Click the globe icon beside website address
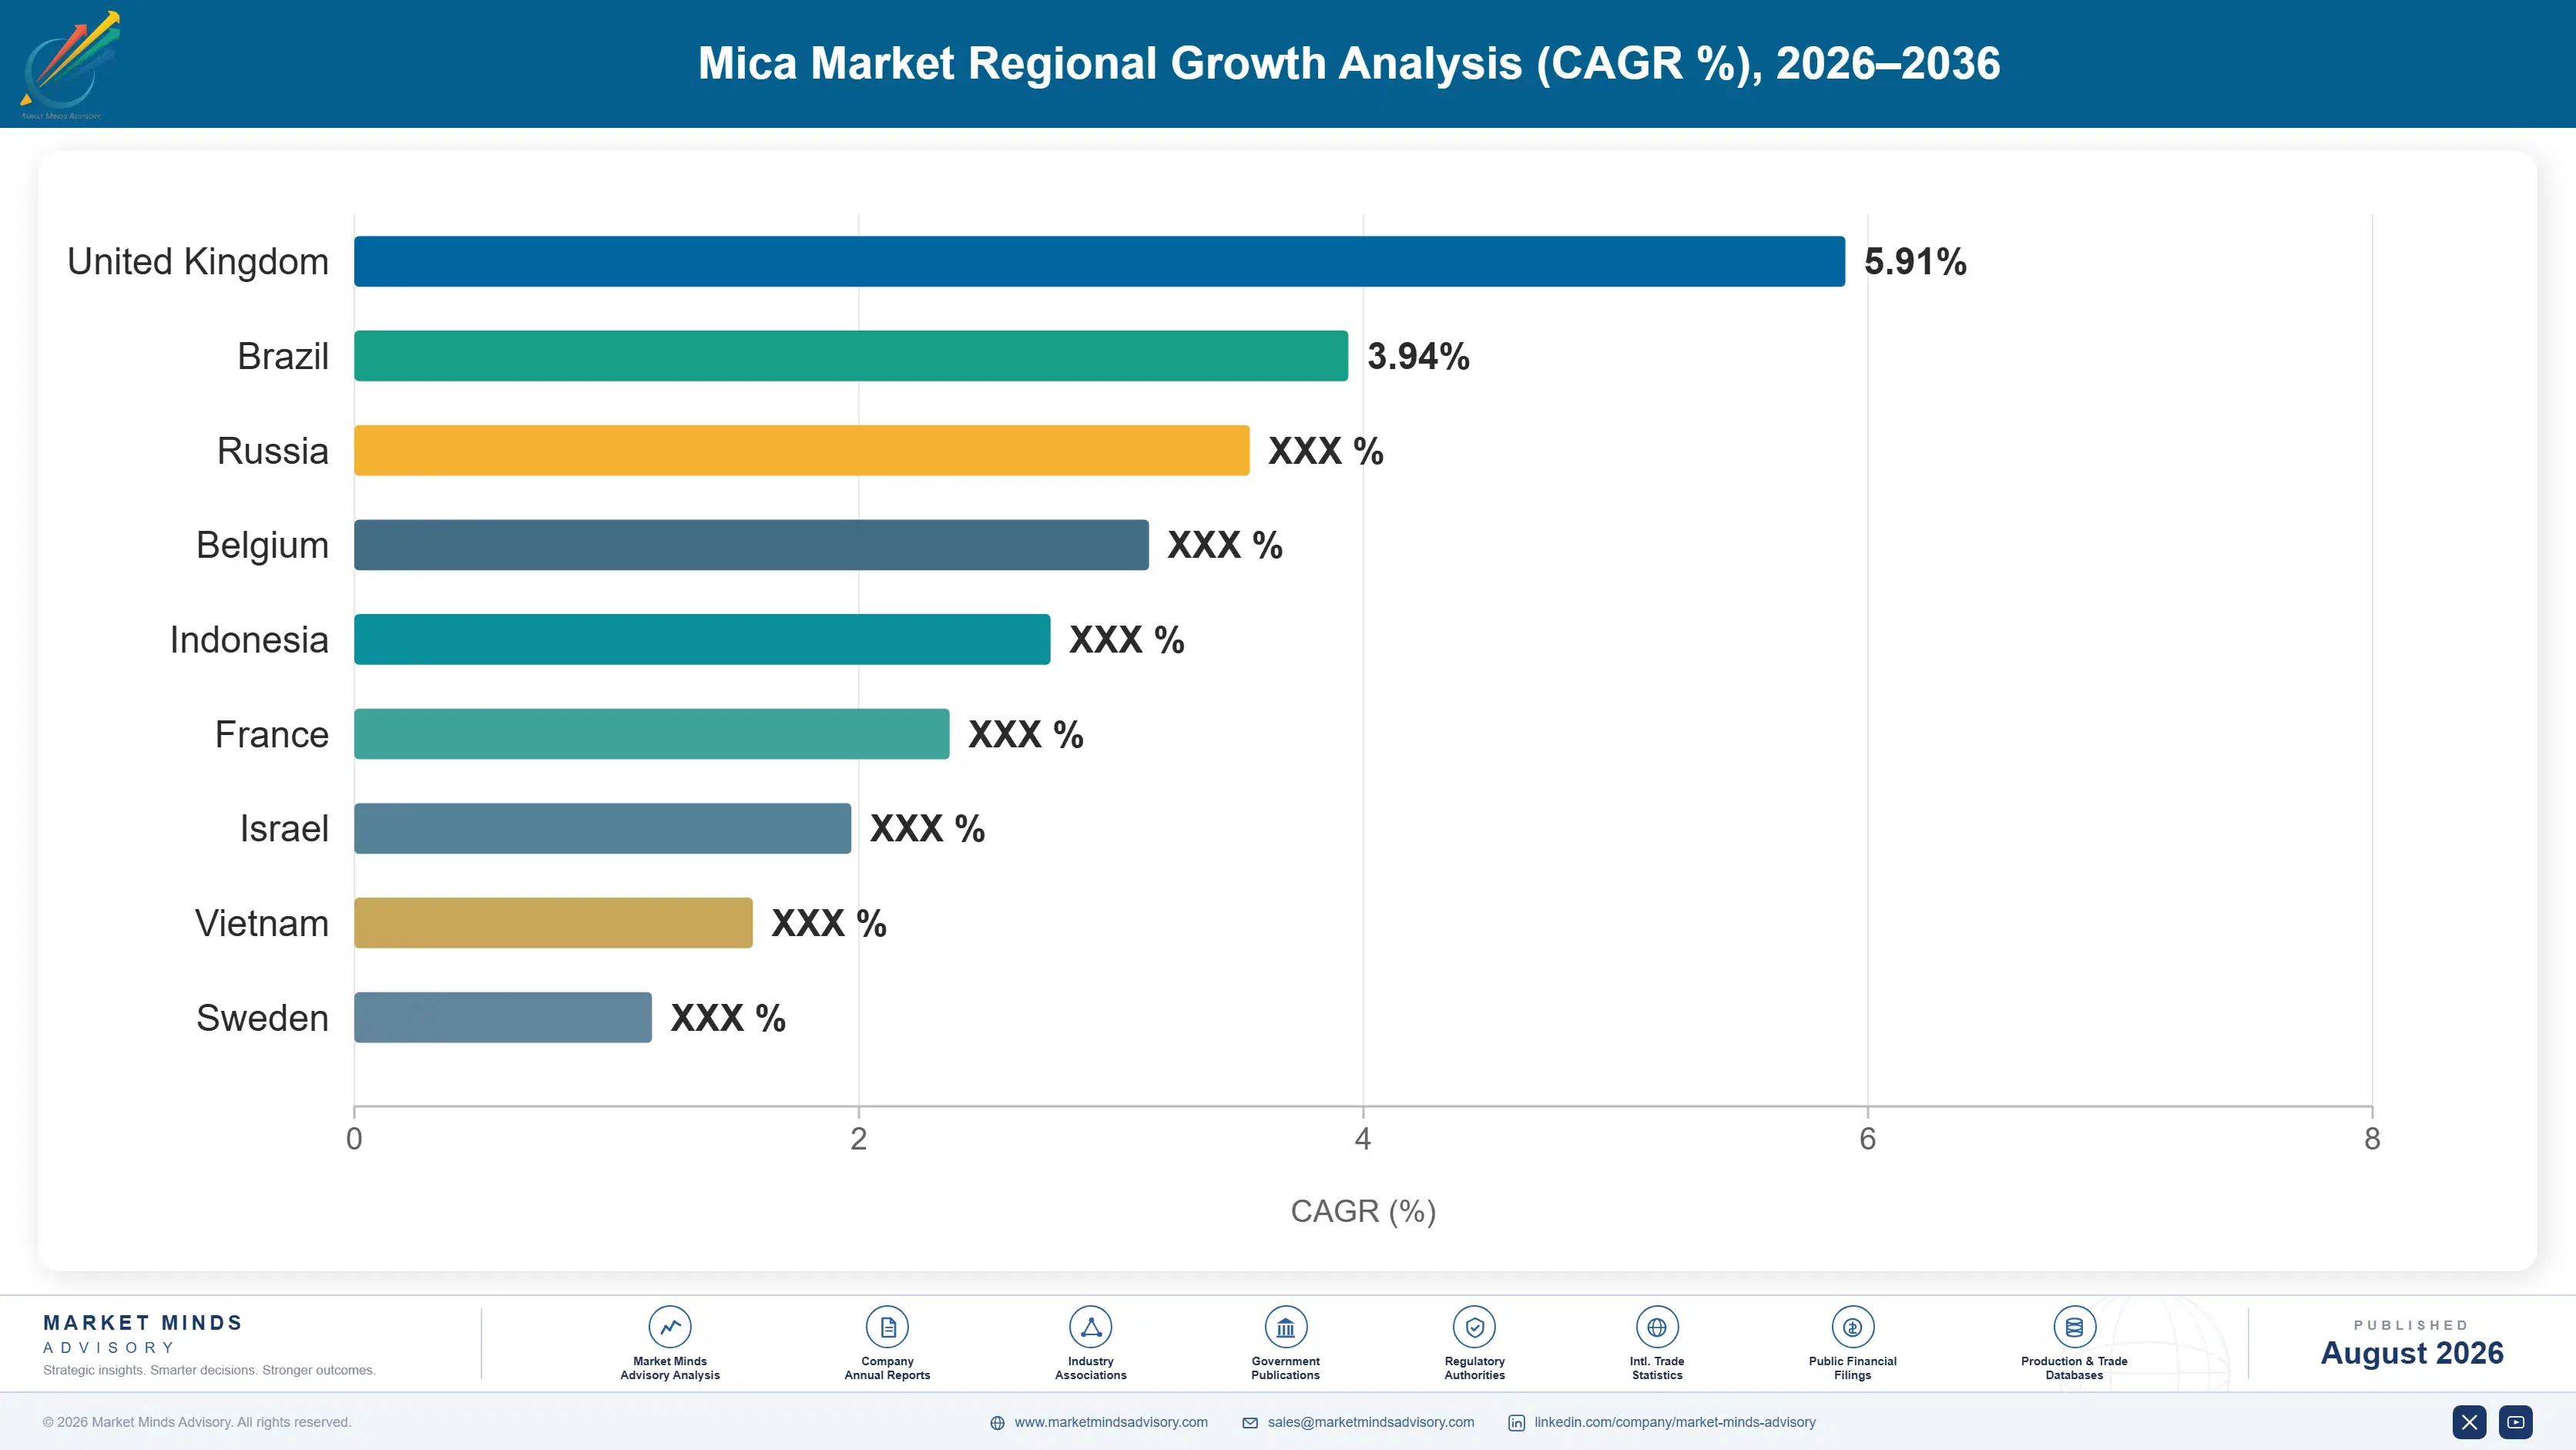This screenshot has width=2576, height=1450. pos(997,1423)
